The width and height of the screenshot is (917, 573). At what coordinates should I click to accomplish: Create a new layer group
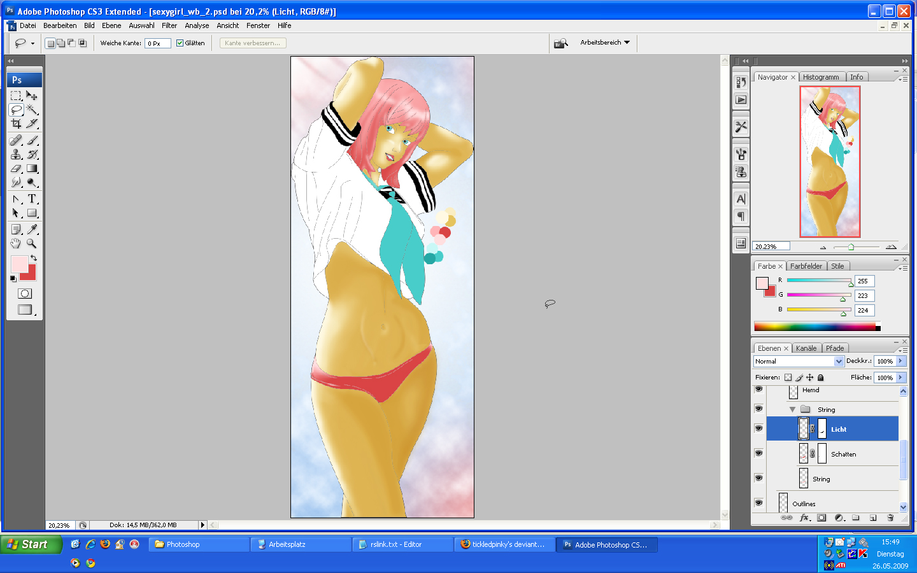(x=856, y=518)
